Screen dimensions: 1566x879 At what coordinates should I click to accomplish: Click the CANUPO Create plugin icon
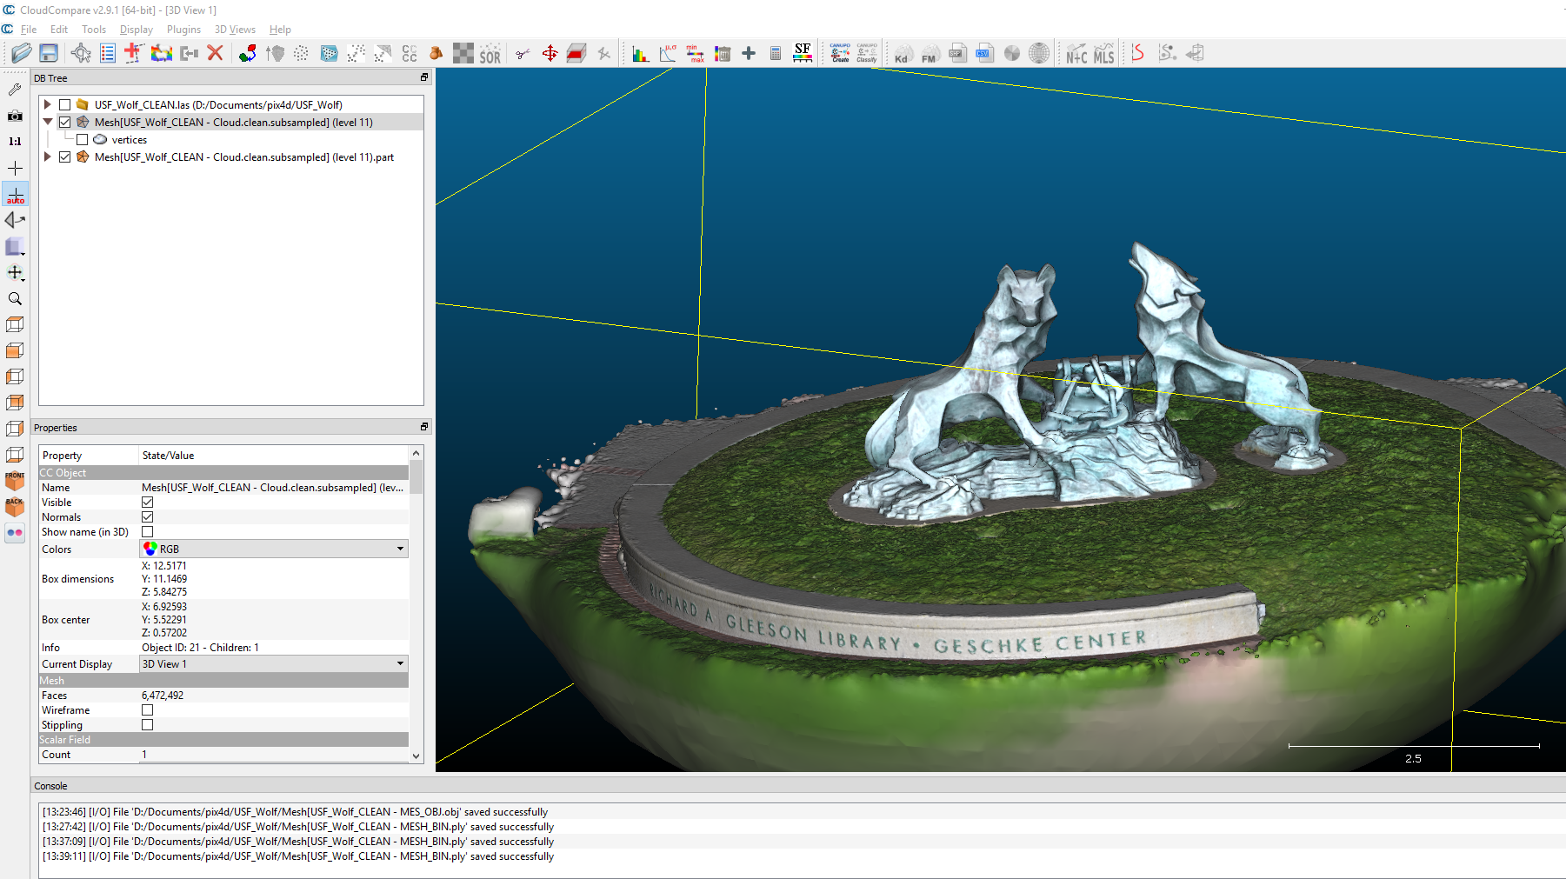point(840,53)
